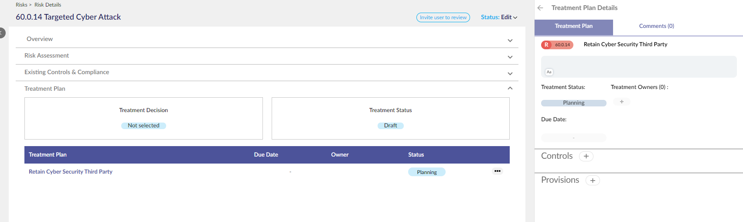The height and width of the screenshot is (222, 743).
Task: Collapse the left sidebar arrow handle
Action: pyautogui.click(x=2, y=33)
